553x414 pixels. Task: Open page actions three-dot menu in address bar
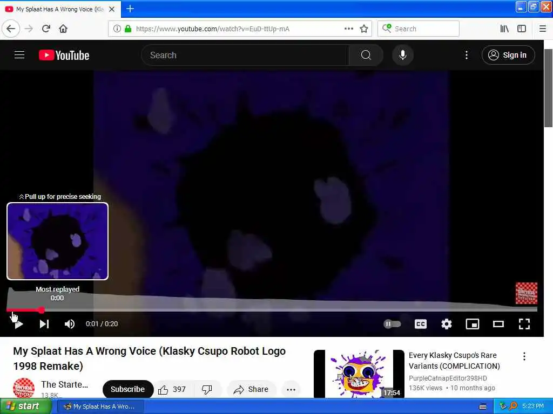pos(348,29)
